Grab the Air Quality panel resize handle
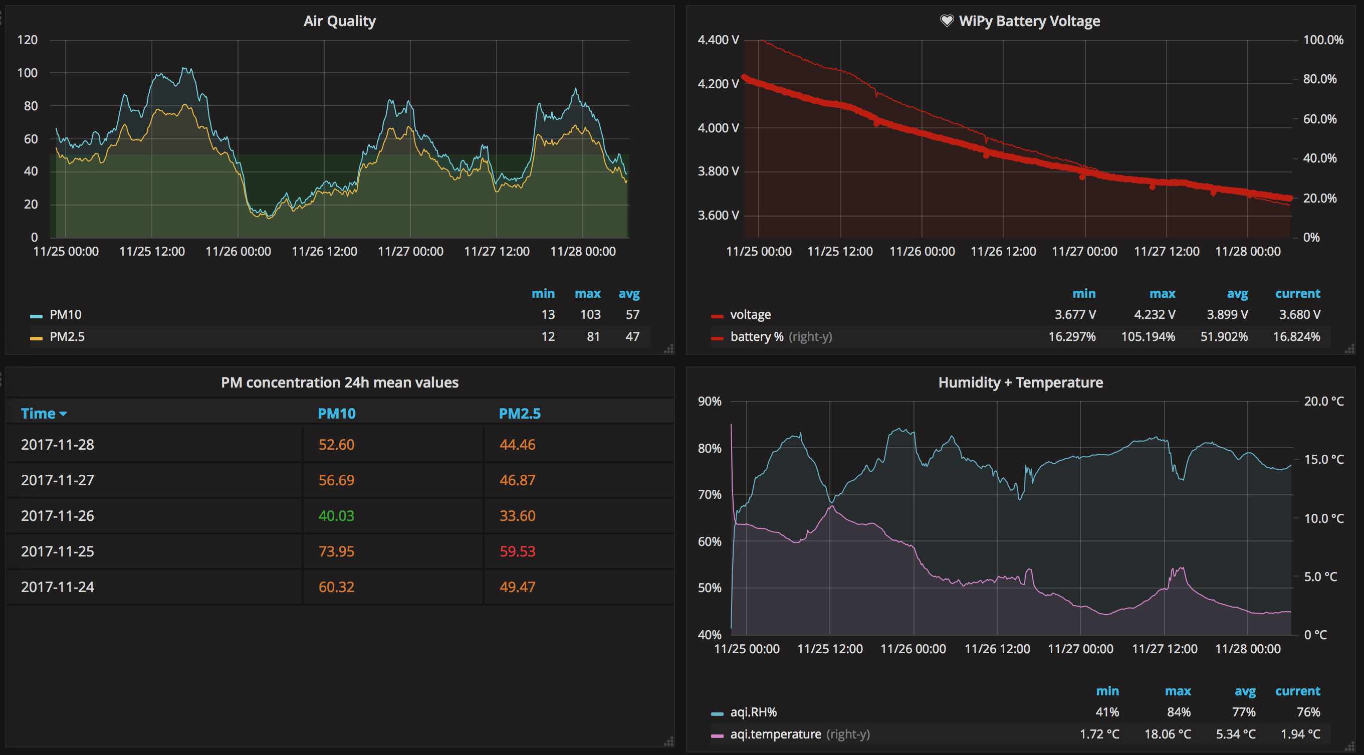The width and height of the screenshot is (1364, 755). 669,348
